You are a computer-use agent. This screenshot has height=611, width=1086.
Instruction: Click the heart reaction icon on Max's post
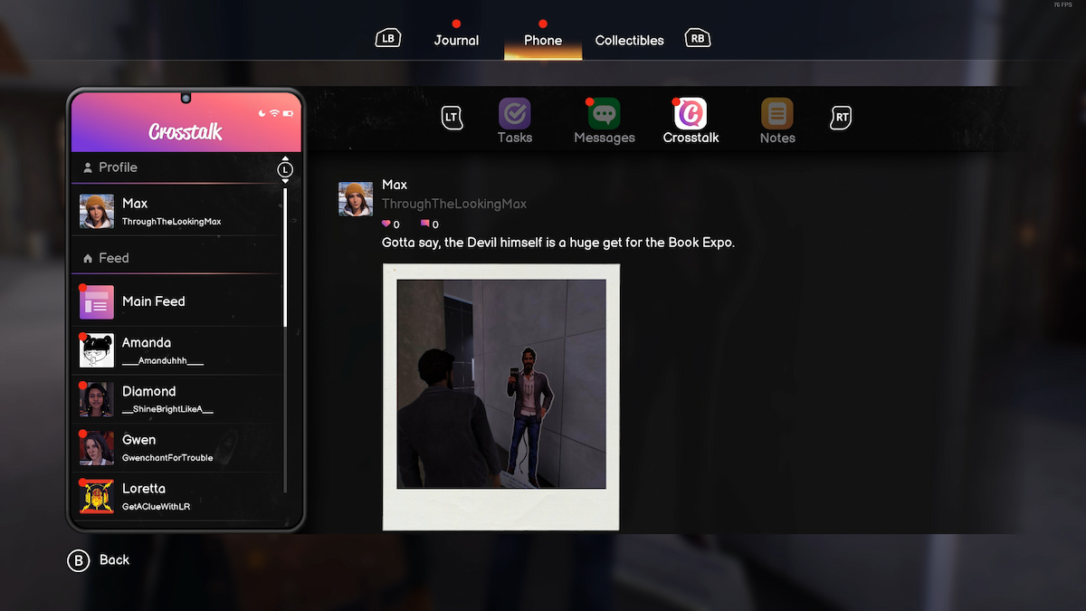(386, 224)
